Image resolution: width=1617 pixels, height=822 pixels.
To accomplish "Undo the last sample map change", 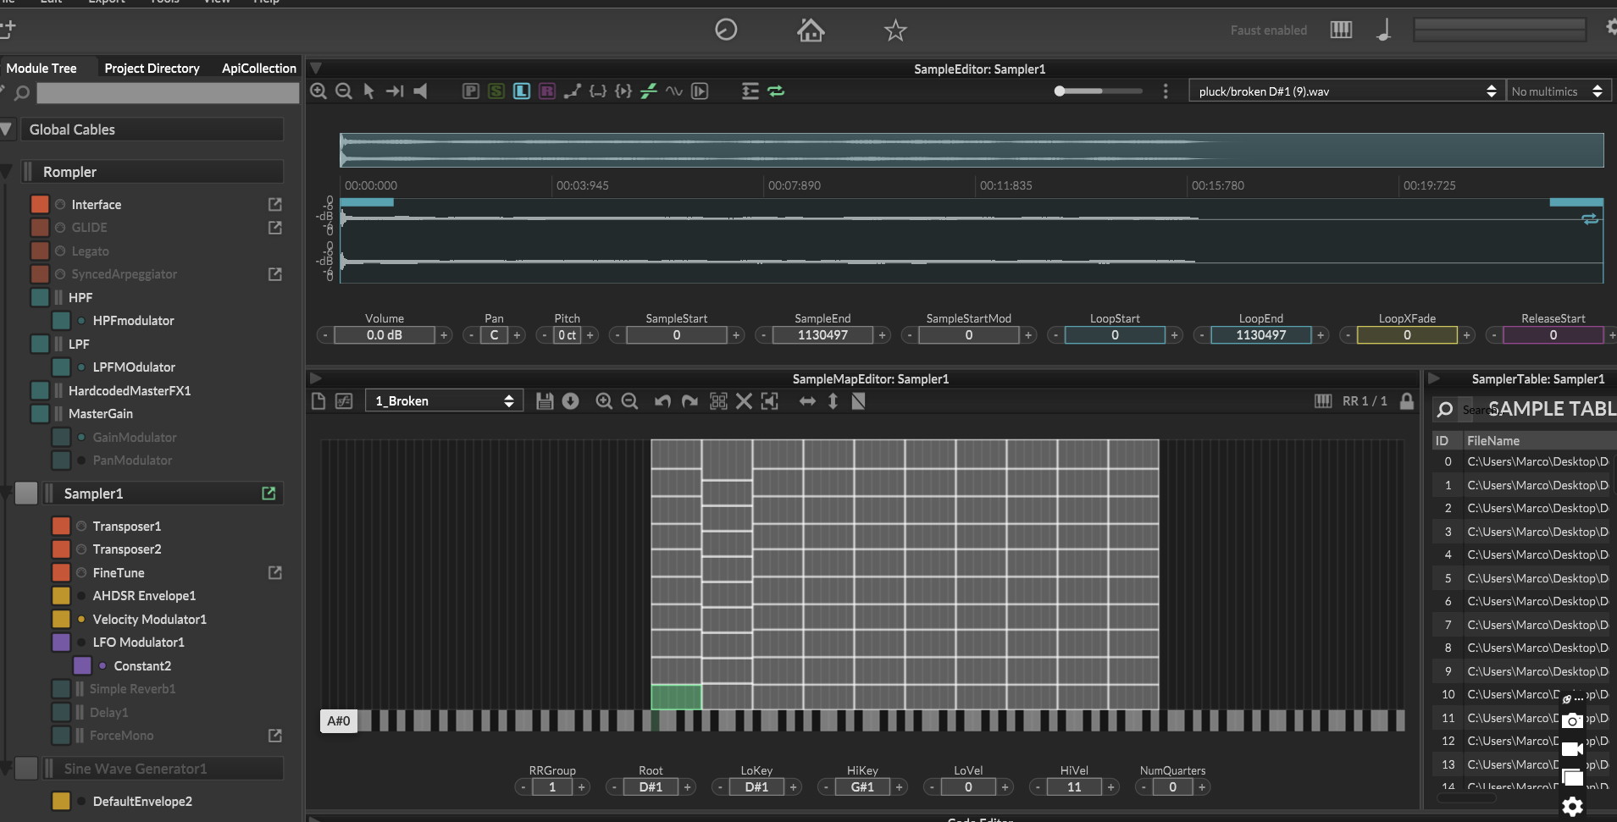I will [663, 400].
